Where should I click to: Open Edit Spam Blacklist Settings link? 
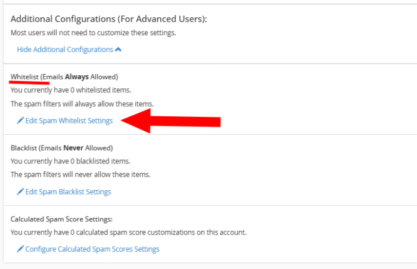coord(67,192)
